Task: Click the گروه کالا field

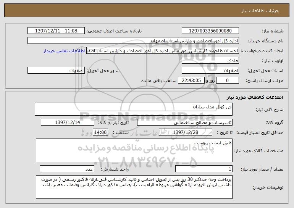Action: point(185,123)
